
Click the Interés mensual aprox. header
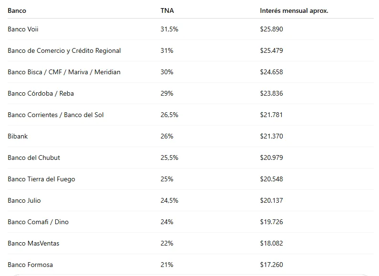pyautogui.click(x=294, y=10)
